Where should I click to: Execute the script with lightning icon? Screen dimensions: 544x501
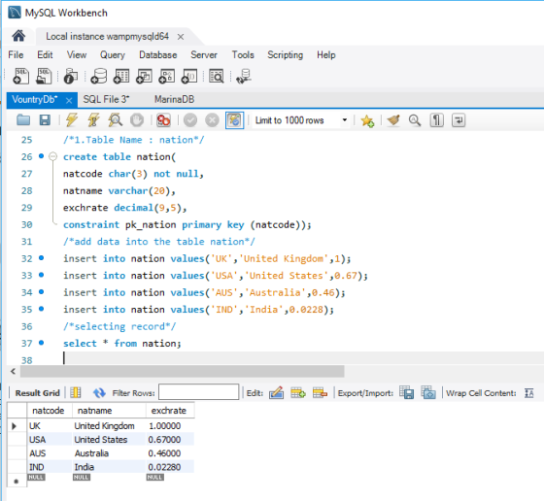pyautogui.click(x=72, y=120)
